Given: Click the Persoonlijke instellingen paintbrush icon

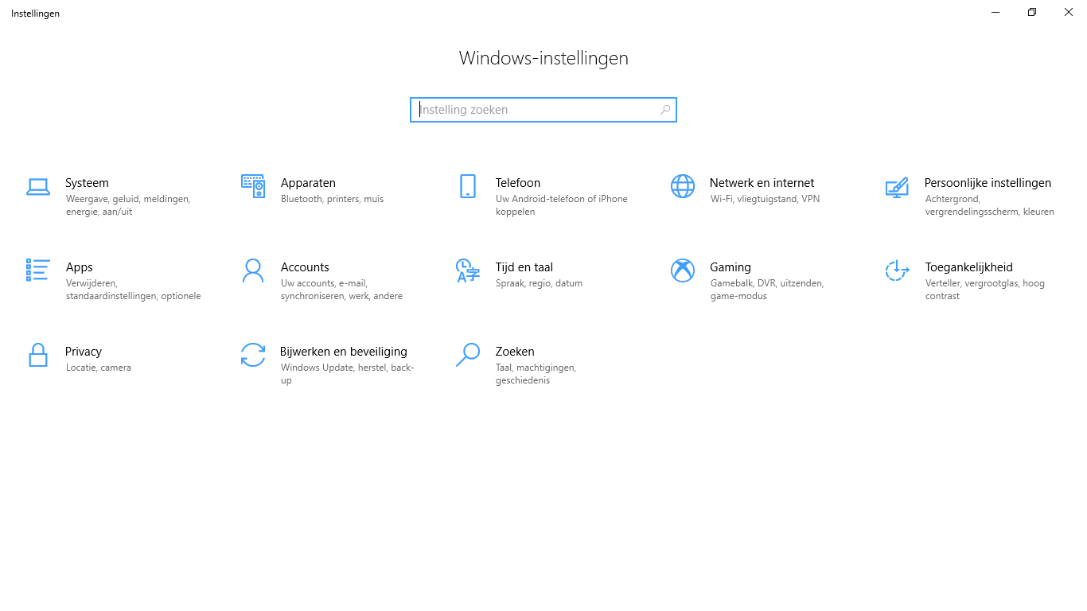Looking at the screenshot, I should (897, 187).
